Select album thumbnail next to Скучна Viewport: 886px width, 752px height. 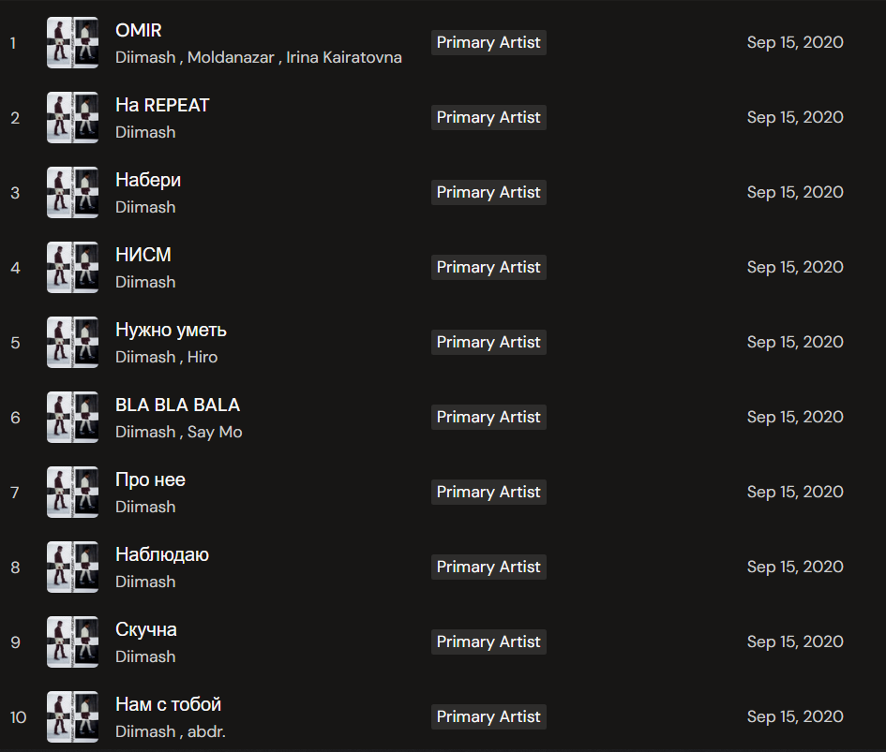click(72, 642)
